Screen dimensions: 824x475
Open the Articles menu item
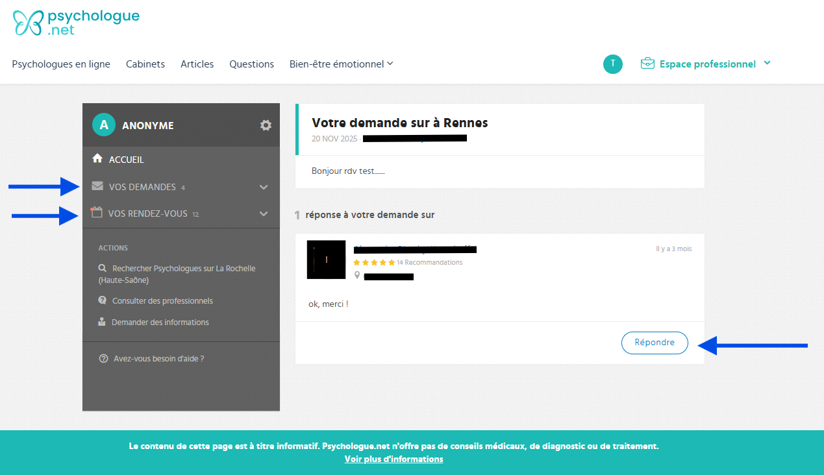[197, 64]
